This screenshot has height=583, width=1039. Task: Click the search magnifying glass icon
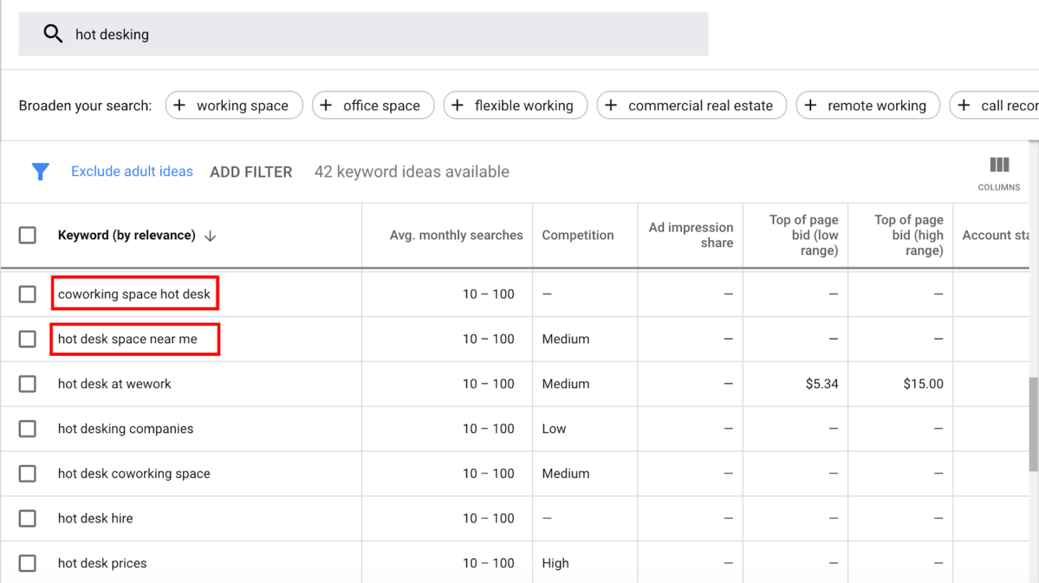point(53,33)
